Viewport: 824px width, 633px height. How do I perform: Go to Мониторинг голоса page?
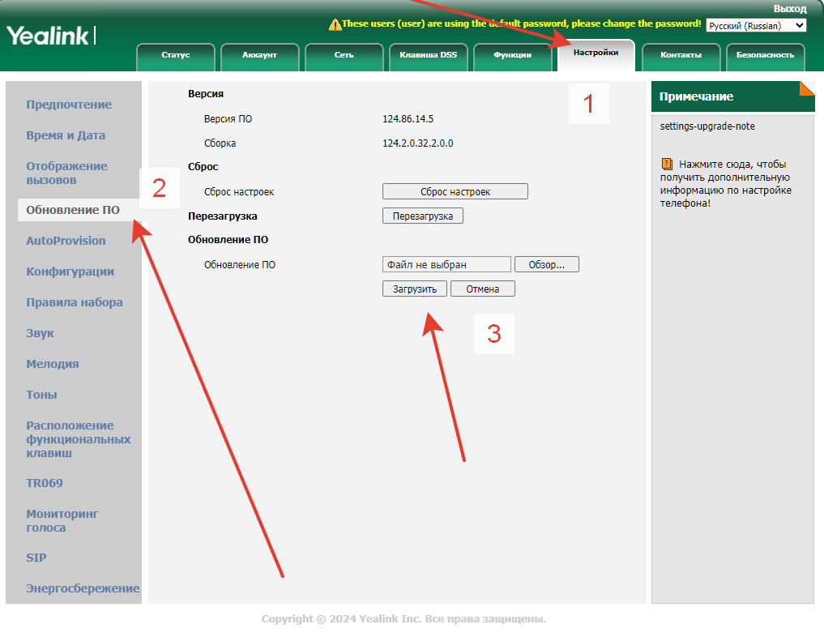coord(62,520)
